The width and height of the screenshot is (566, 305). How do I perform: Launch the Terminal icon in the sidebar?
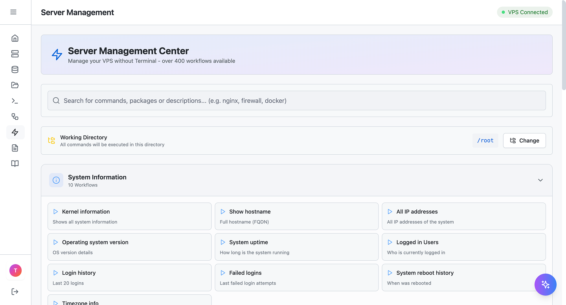(x=15, y=101)
